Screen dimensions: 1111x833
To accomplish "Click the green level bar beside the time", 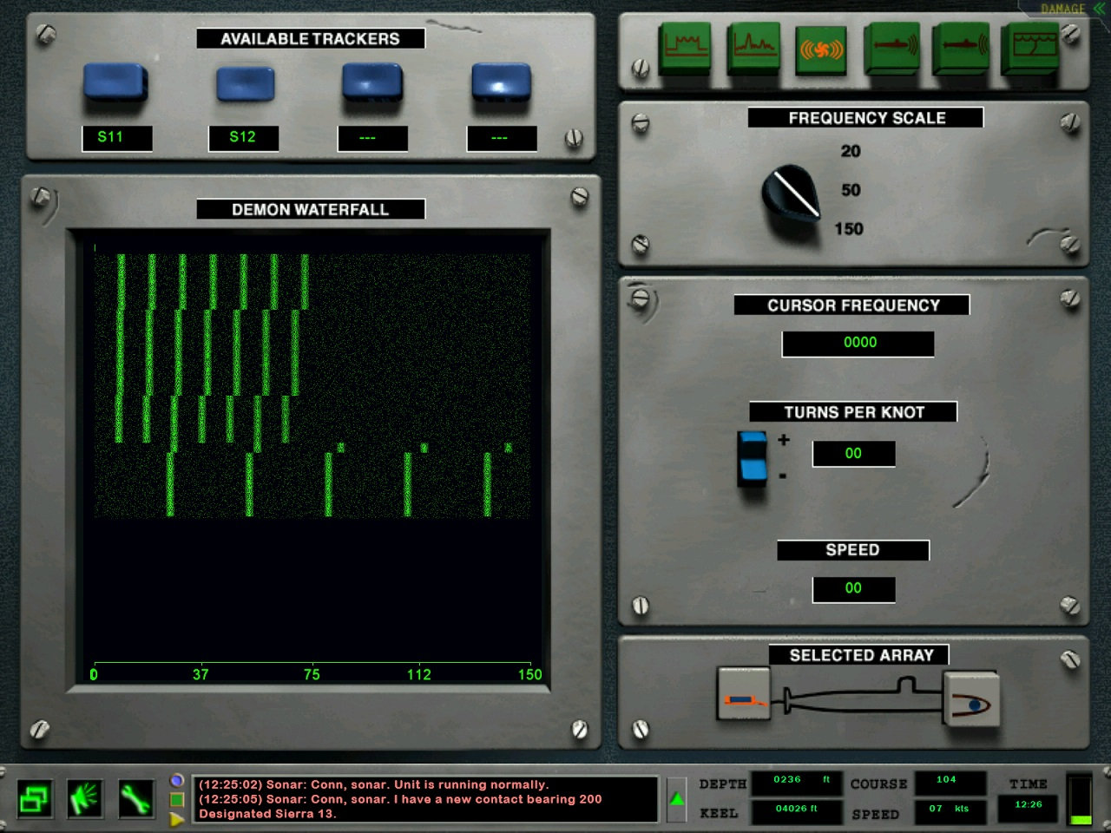I will [1081, 799].
